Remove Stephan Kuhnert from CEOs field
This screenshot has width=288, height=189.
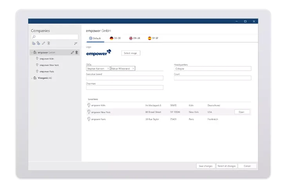(108, 68)
